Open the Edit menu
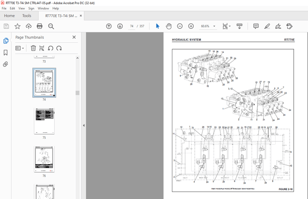The height and width of the screenshot is (199, 308). (12, 8)
